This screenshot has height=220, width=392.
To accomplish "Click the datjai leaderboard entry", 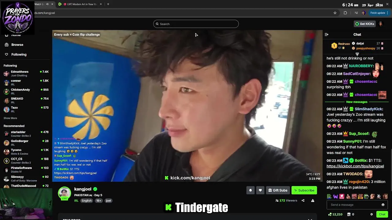I will click(367, 43).
